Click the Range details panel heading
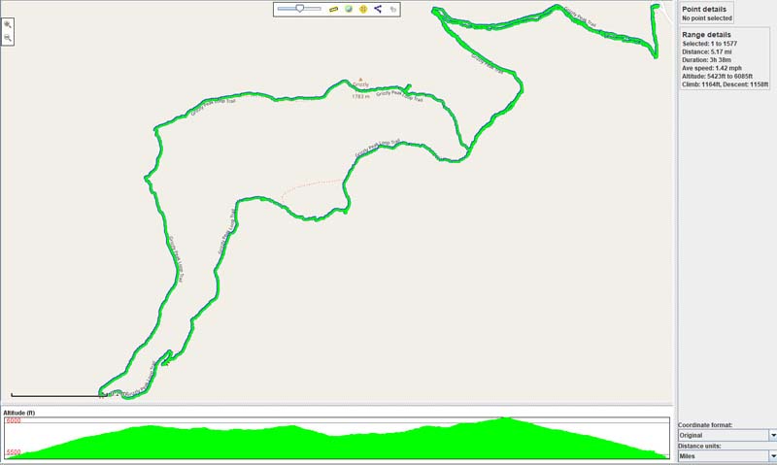The image size is (777, 465). pos(707,35)
